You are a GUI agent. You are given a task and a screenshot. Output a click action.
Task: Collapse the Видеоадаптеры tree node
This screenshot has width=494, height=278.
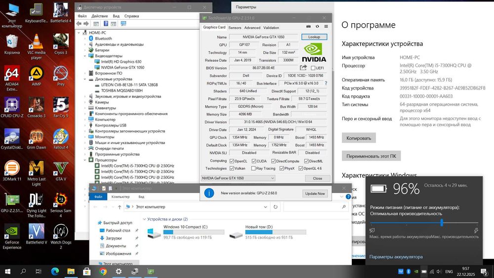point(85,56)
